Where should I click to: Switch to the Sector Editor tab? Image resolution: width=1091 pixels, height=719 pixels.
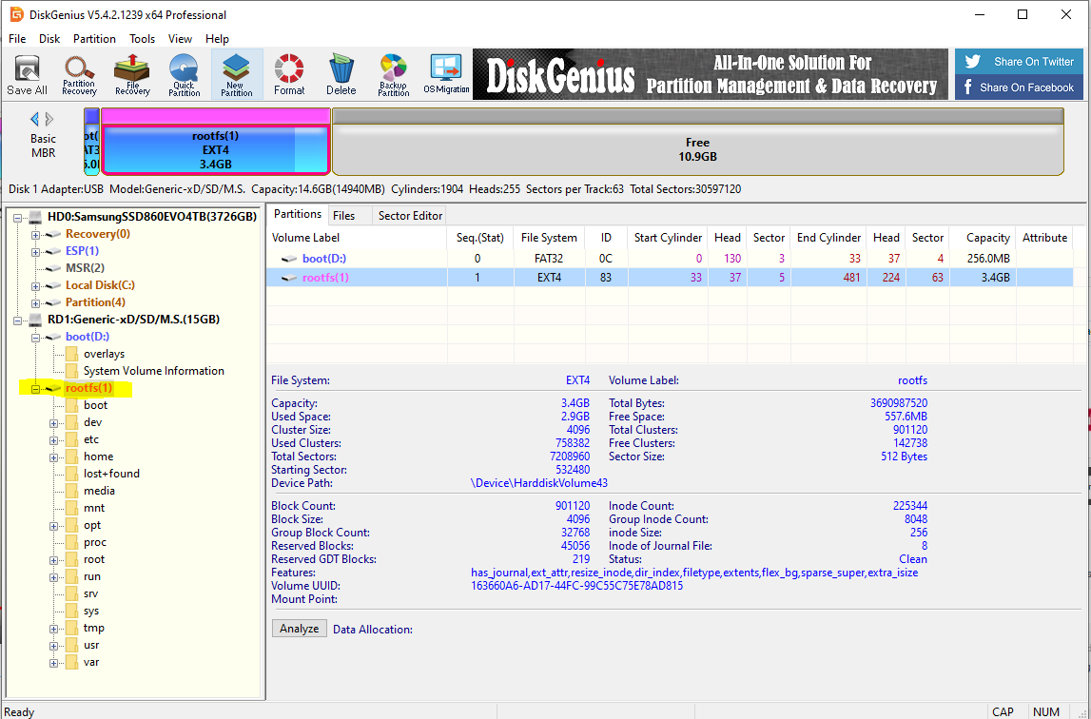click(410, 216)
